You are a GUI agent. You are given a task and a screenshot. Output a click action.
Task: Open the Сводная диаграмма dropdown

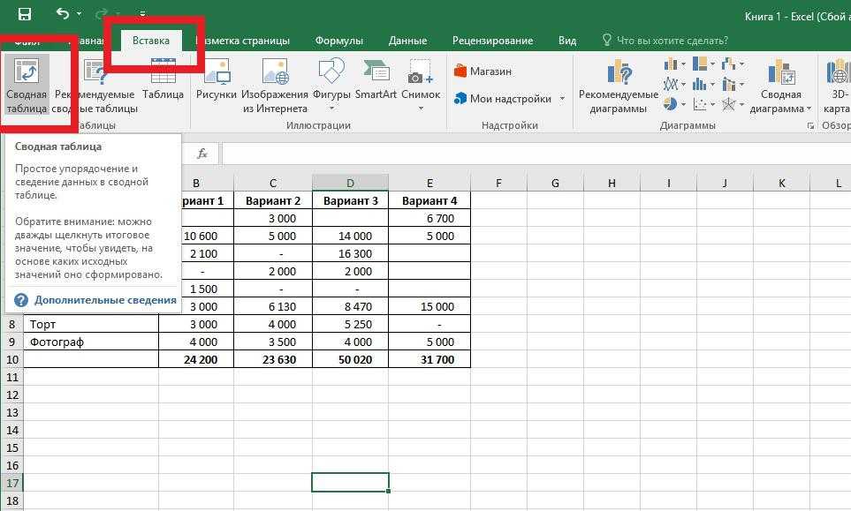coord(781,86)
